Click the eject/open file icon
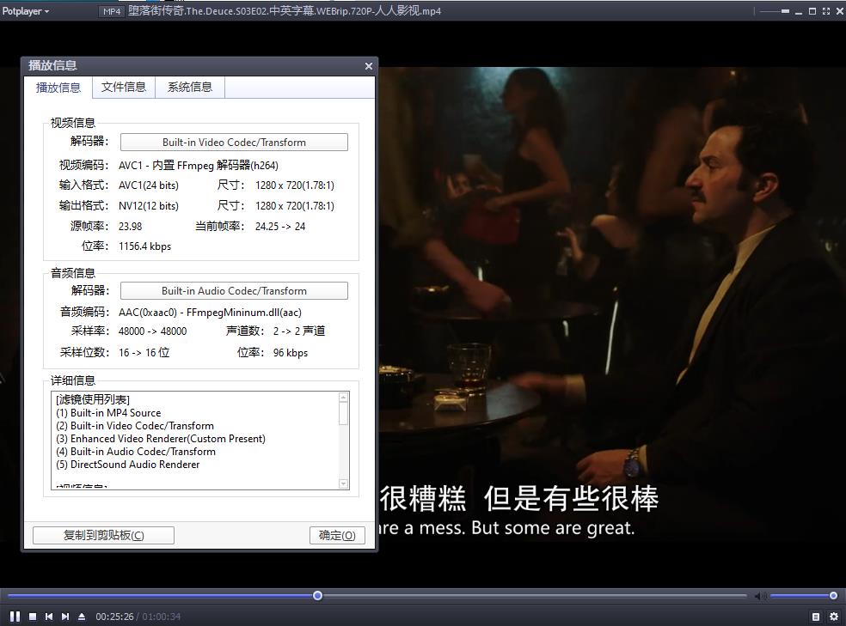 (x=82, y=617)
